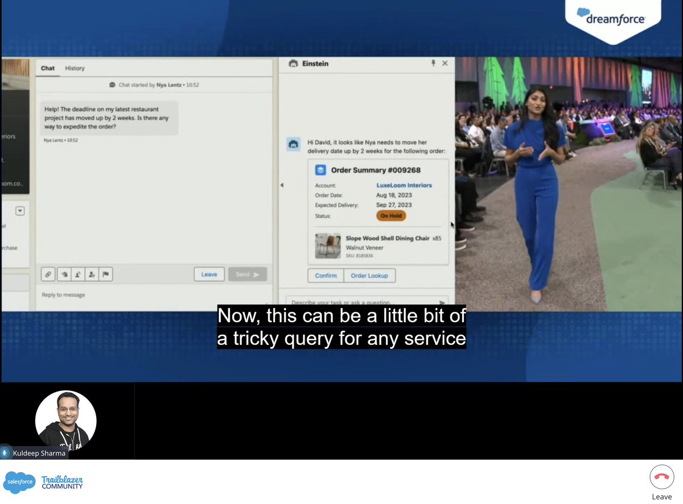683x504 pixels.
Task: Click the Send button in chat panel
Action: pyautogui.click(x=247, y=274)
